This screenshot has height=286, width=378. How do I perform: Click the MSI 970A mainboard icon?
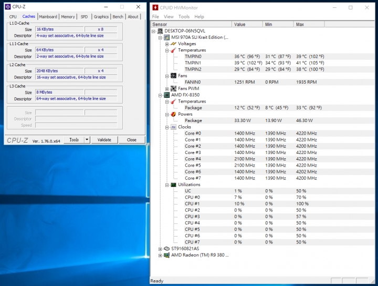(x=167, y=37)
